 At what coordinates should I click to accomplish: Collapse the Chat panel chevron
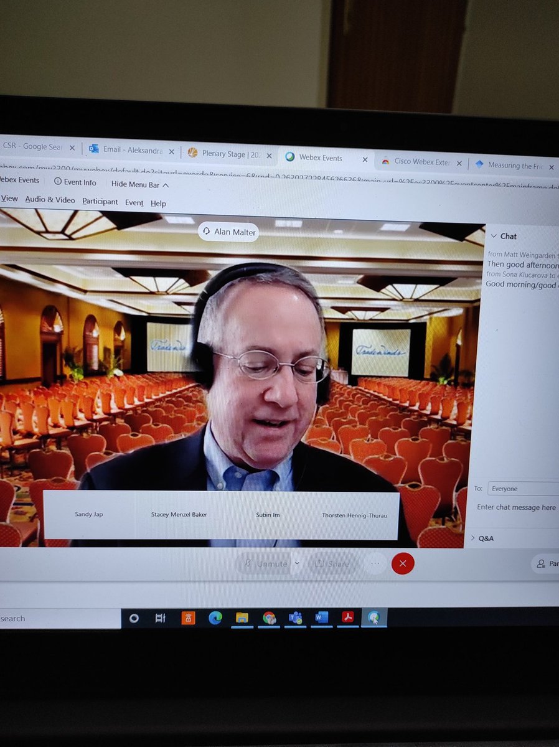point(494,236)
